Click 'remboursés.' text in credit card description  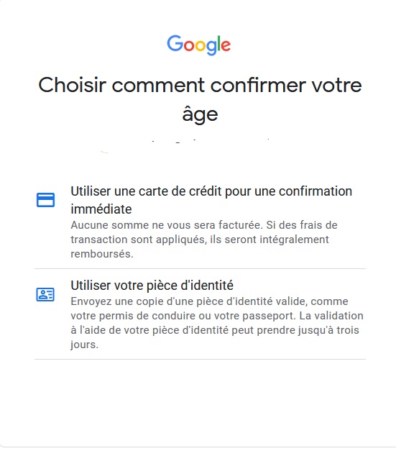point(102,254)
